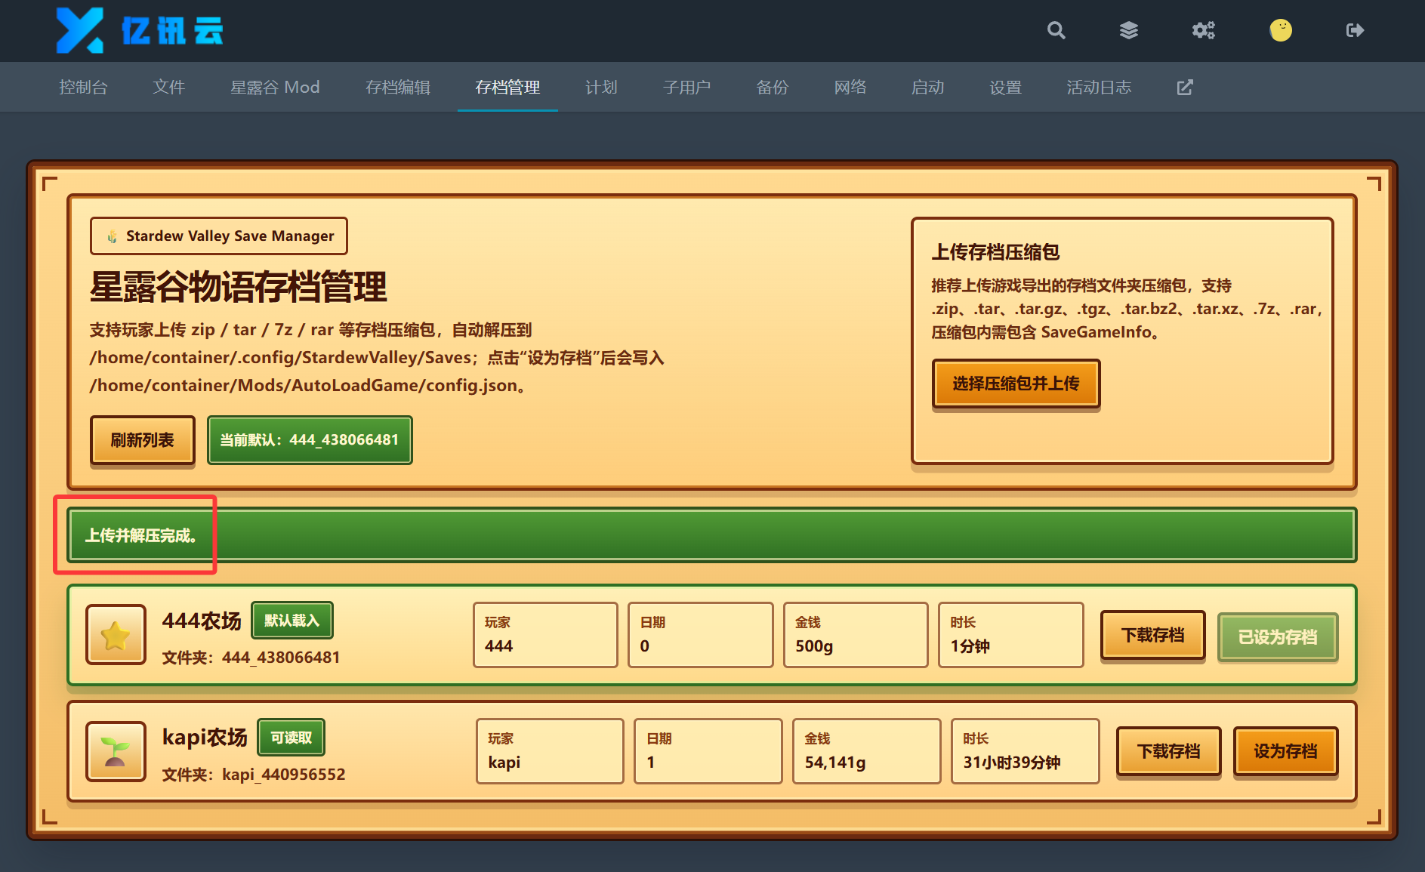This screenshot has width=1425, height=872.
Task: Open the admin gears icon
Action: pyautogui.click(x=1203, y=30)
